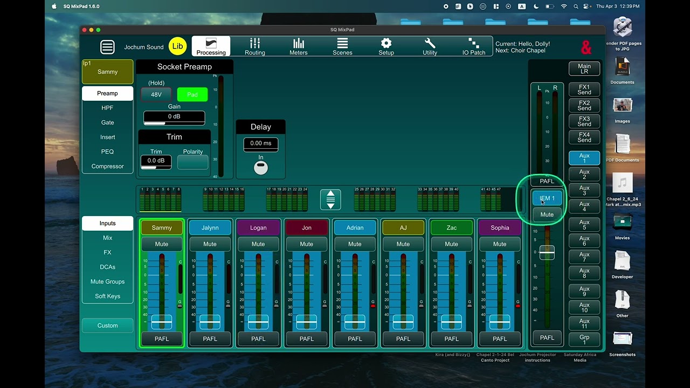Open the yellow Lib library button

(x=177, y=46)
